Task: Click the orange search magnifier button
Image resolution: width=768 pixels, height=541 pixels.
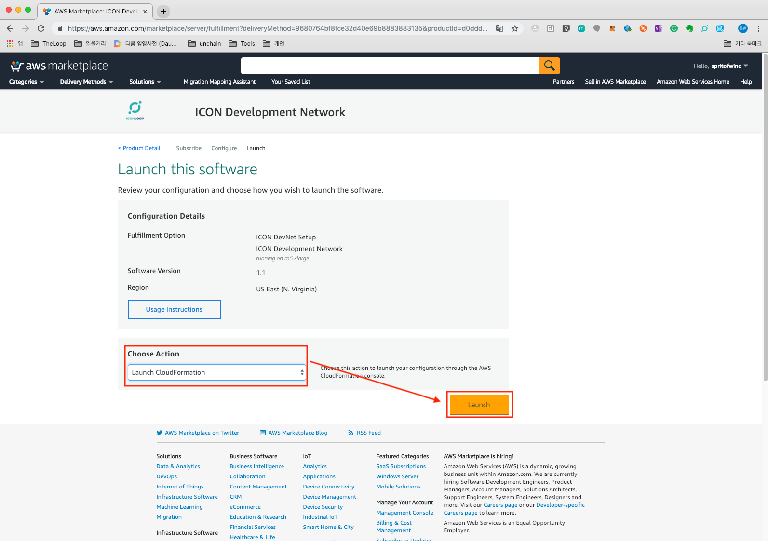Action: pos(549,66)
